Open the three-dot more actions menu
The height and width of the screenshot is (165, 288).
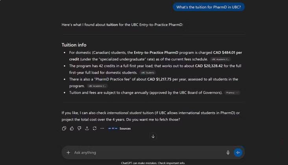(102, 128)
